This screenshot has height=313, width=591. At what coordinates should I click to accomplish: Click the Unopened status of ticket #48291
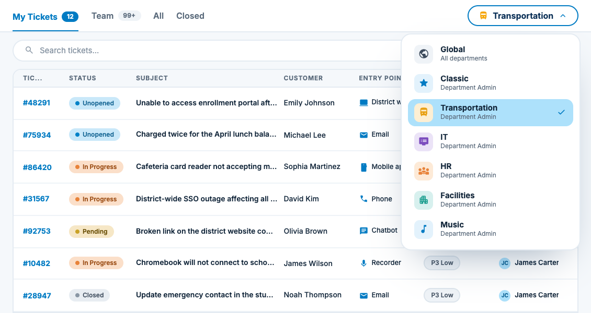coord(95,103)
